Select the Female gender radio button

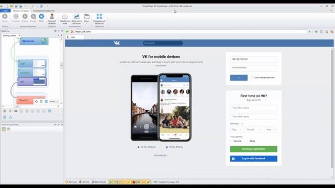pos(231,141)
